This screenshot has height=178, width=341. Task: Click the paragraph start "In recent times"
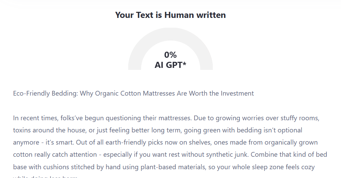point(36,118)
